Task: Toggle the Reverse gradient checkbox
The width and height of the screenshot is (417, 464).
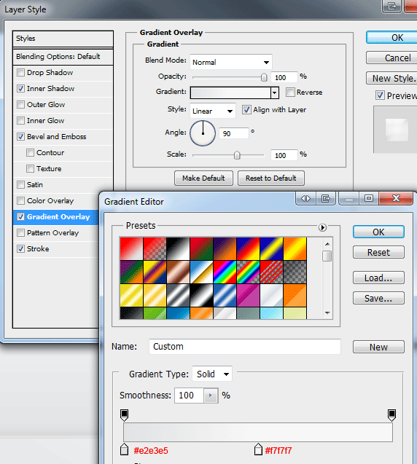Action: (290, 92)
